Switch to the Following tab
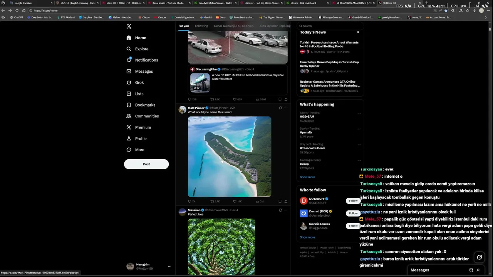This screenshot has height=277, width=493. point(201,26)
